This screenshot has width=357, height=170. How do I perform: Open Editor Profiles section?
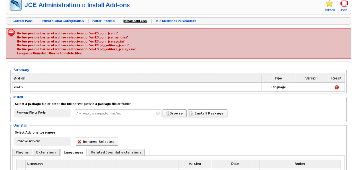click(103, 21)
